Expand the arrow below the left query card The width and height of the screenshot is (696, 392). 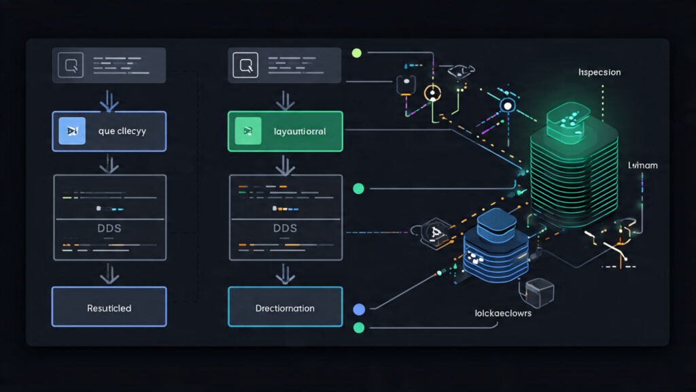pos(109,101)
